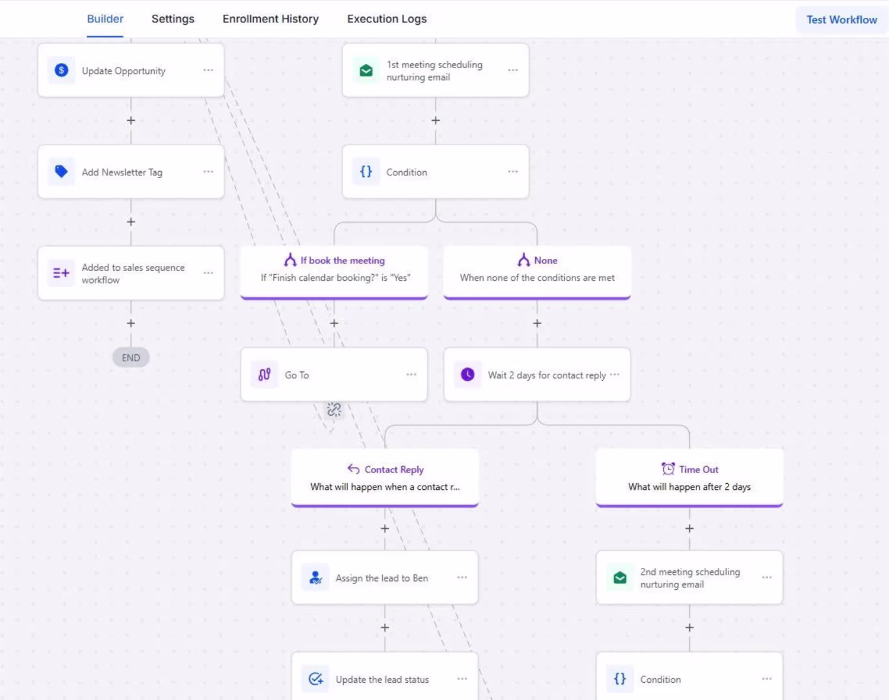Click the braces icon of the Condition step under 1st meeting email

point(366,172)
